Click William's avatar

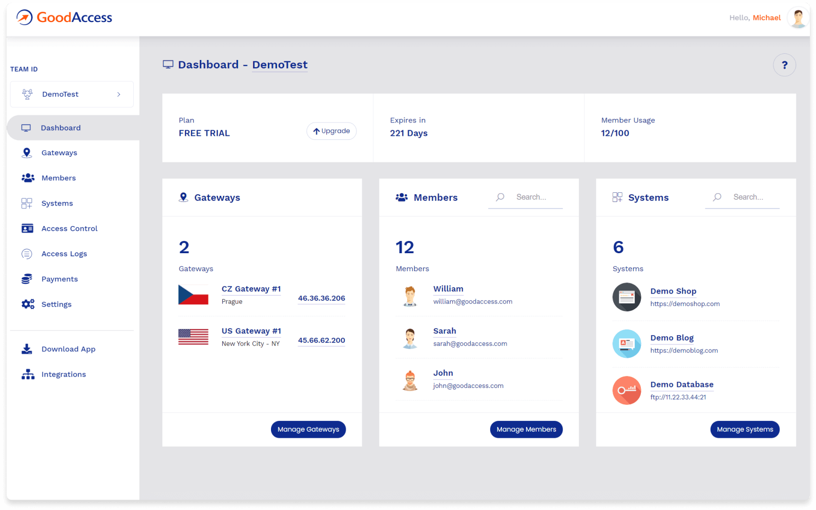tap(410, 296)
